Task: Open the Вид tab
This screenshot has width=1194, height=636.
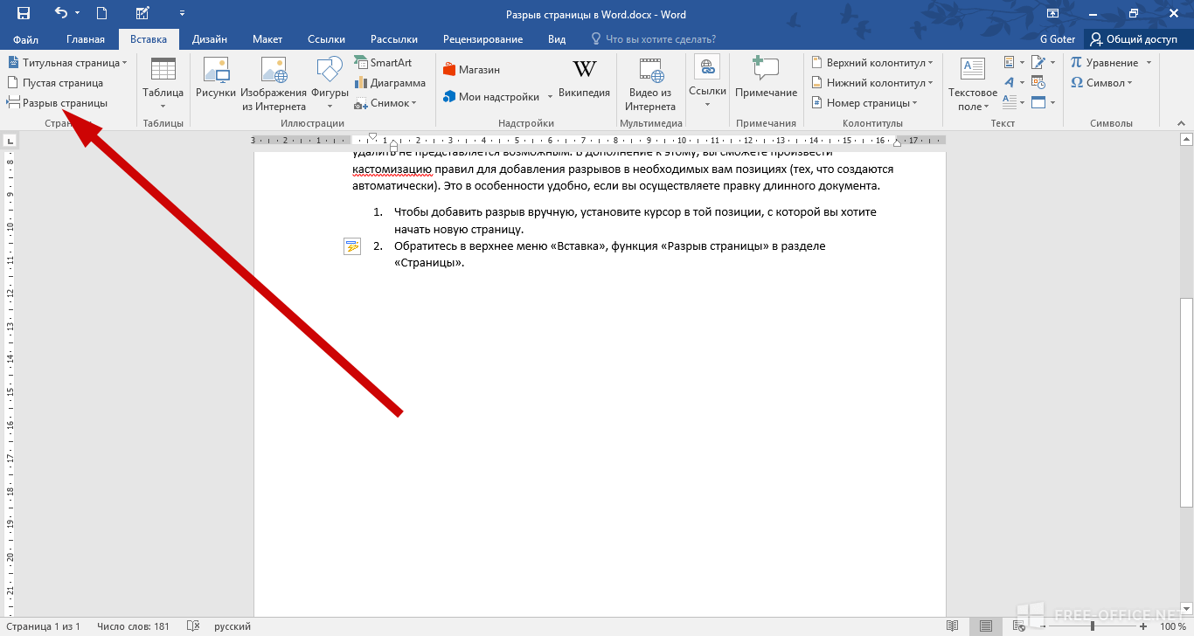Action: (x=557, y=39)
